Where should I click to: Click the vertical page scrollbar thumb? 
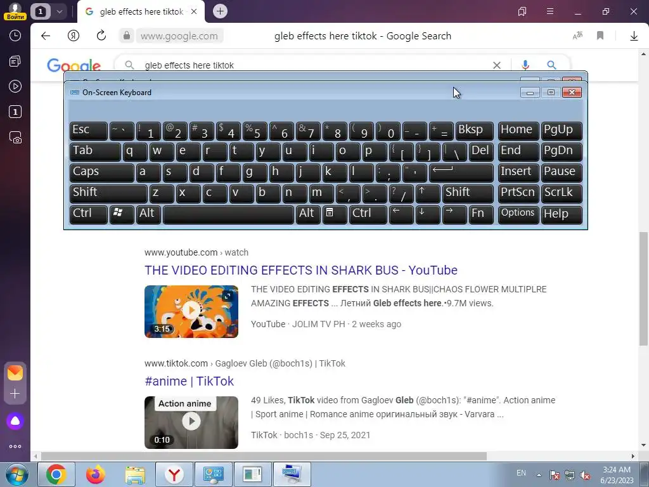coord(643,289)
